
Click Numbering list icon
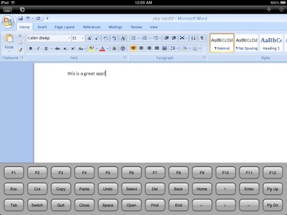pyautogui.click(x=145, y=38)
